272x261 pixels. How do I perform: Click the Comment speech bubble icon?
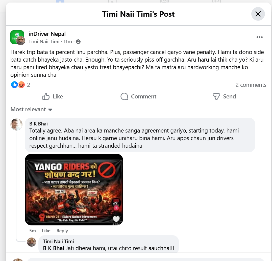click(x=124, y=96)
